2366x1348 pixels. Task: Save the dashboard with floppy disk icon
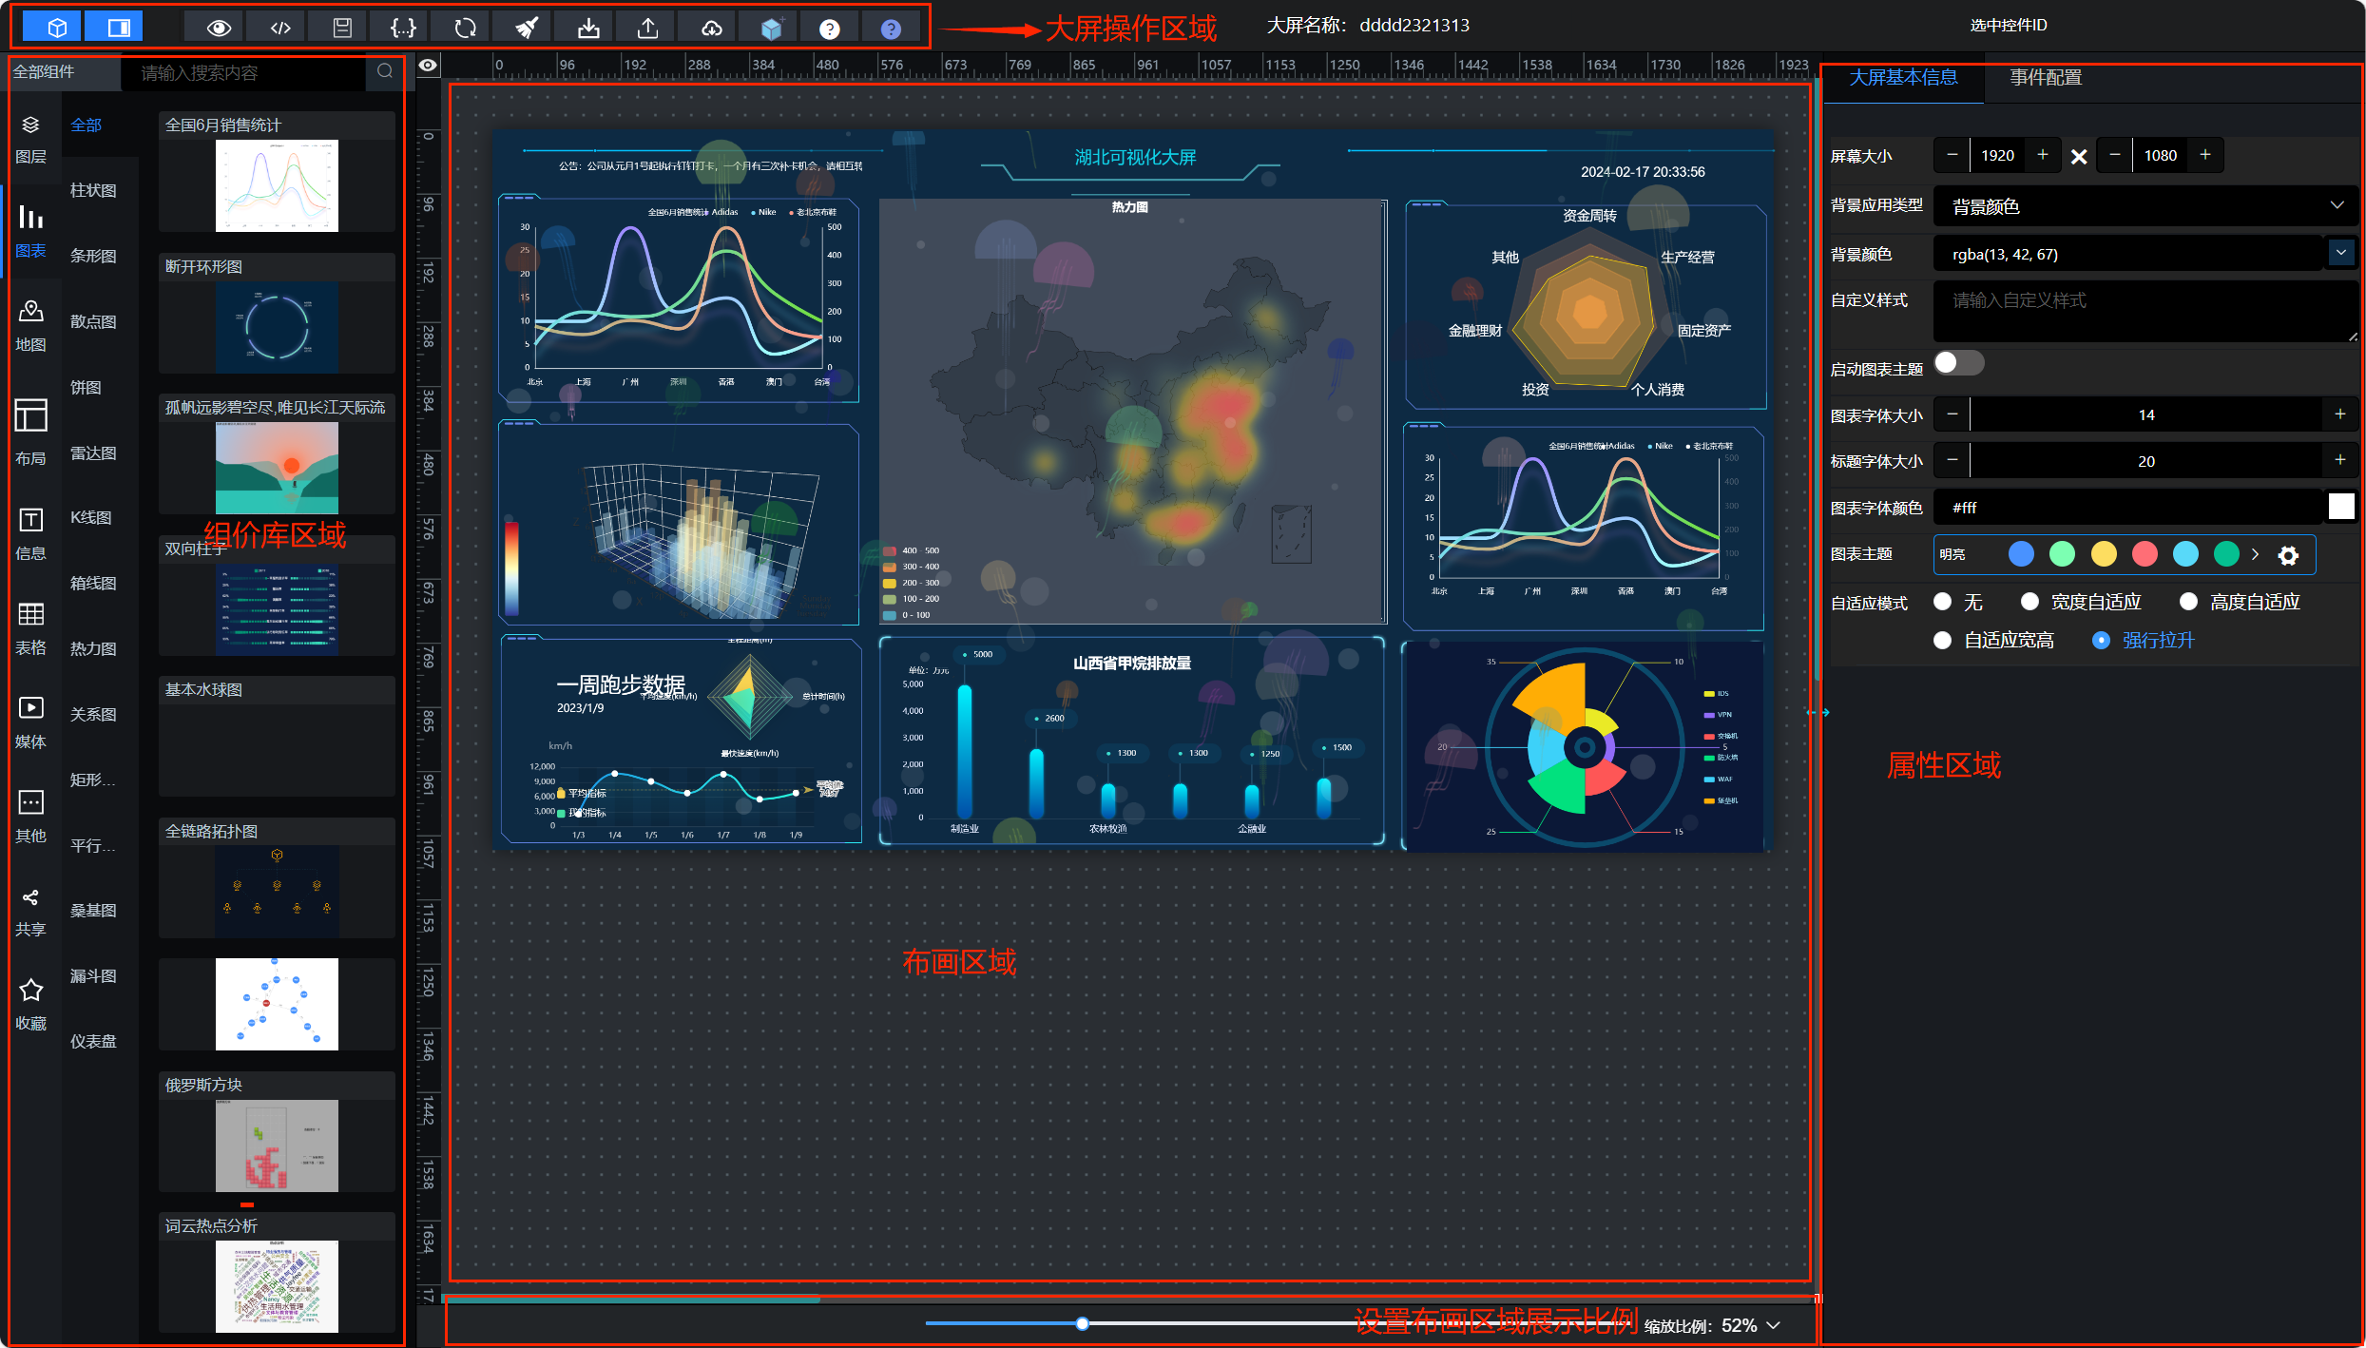coord(342,28)
